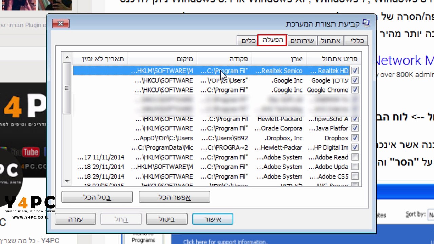Screen dimensions: 434x244
Task: Select the Realtek HD item name
Action: 329,71
